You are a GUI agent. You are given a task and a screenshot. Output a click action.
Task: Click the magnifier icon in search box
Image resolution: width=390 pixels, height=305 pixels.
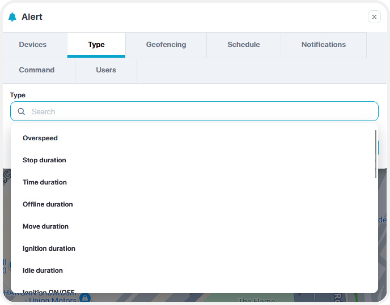(x=21, y=111)
